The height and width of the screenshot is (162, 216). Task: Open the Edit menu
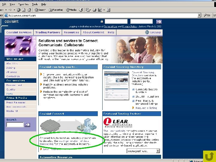(4, 4)
